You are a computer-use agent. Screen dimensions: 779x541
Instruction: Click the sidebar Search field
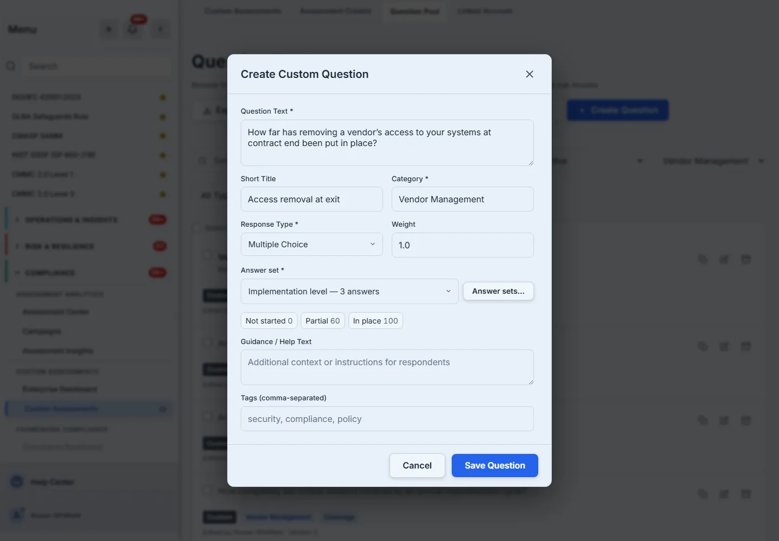(96, 66)
